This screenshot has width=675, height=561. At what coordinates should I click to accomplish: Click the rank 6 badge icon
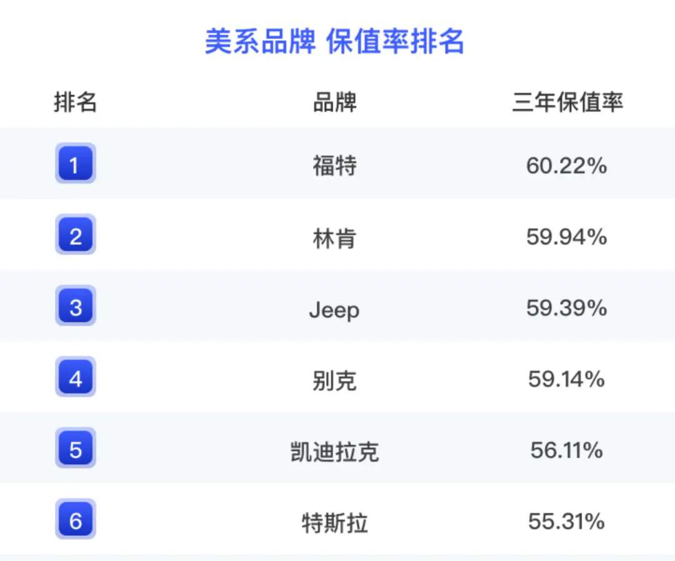click(76, 519)
